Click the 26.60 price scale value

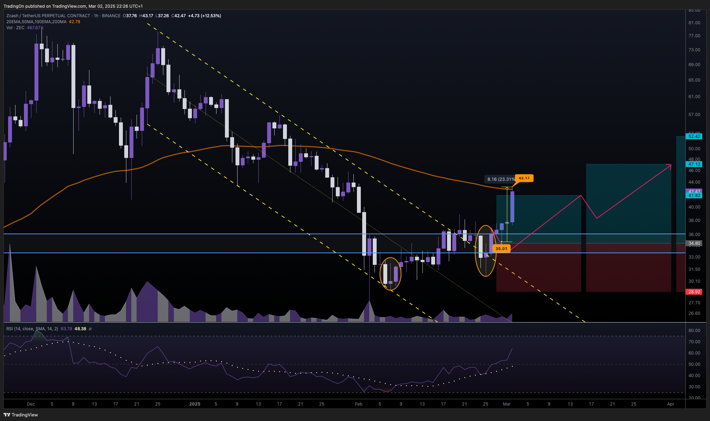pos(694,313)
